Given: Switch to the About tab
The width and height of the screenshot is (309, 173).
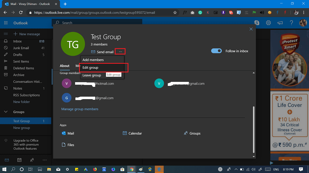Looking at the screenshot, I should 65,66.
